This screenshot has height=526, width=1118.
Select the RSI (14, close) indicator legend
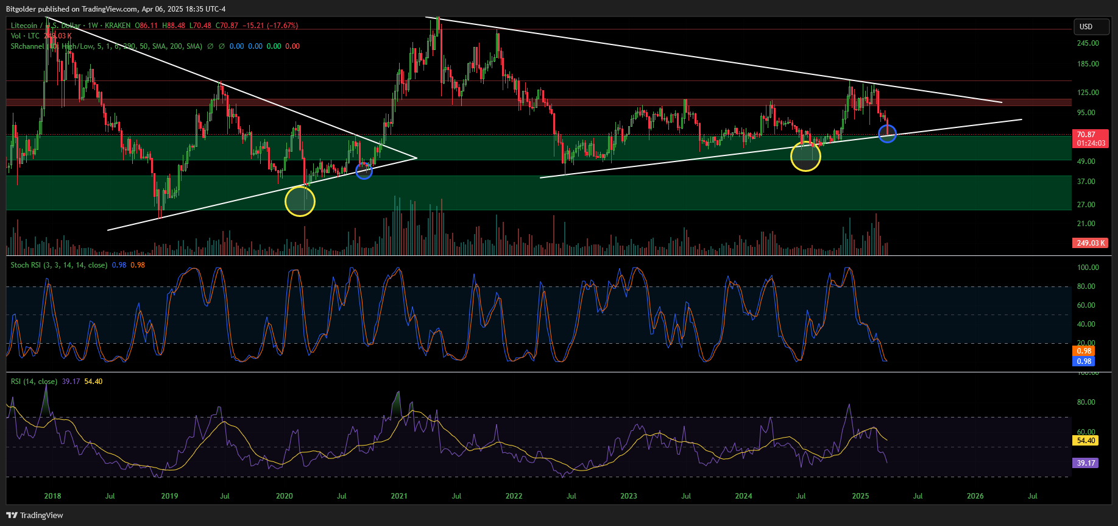pyautogui.click(x=34, y=382)
